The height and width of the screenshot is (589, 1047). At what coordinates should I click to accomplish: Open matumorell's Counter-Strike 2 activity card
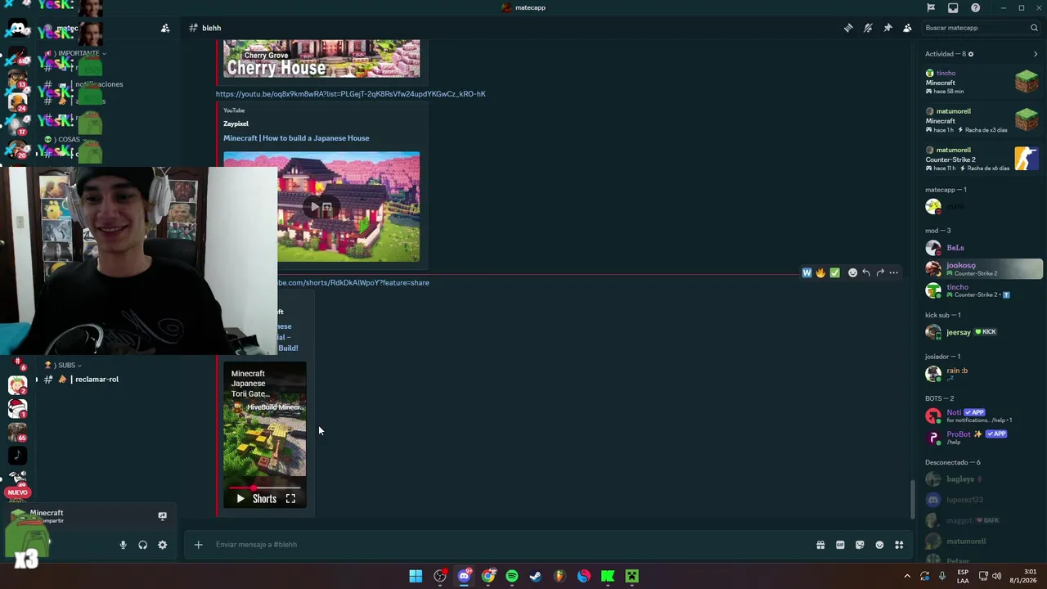(x=982, y=159)
